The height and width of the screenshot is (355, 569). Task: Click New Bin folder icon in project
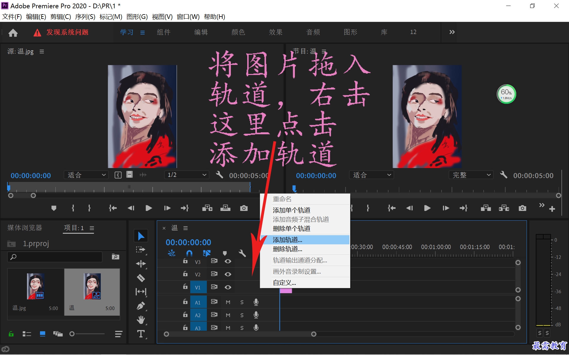coord(115,256)
